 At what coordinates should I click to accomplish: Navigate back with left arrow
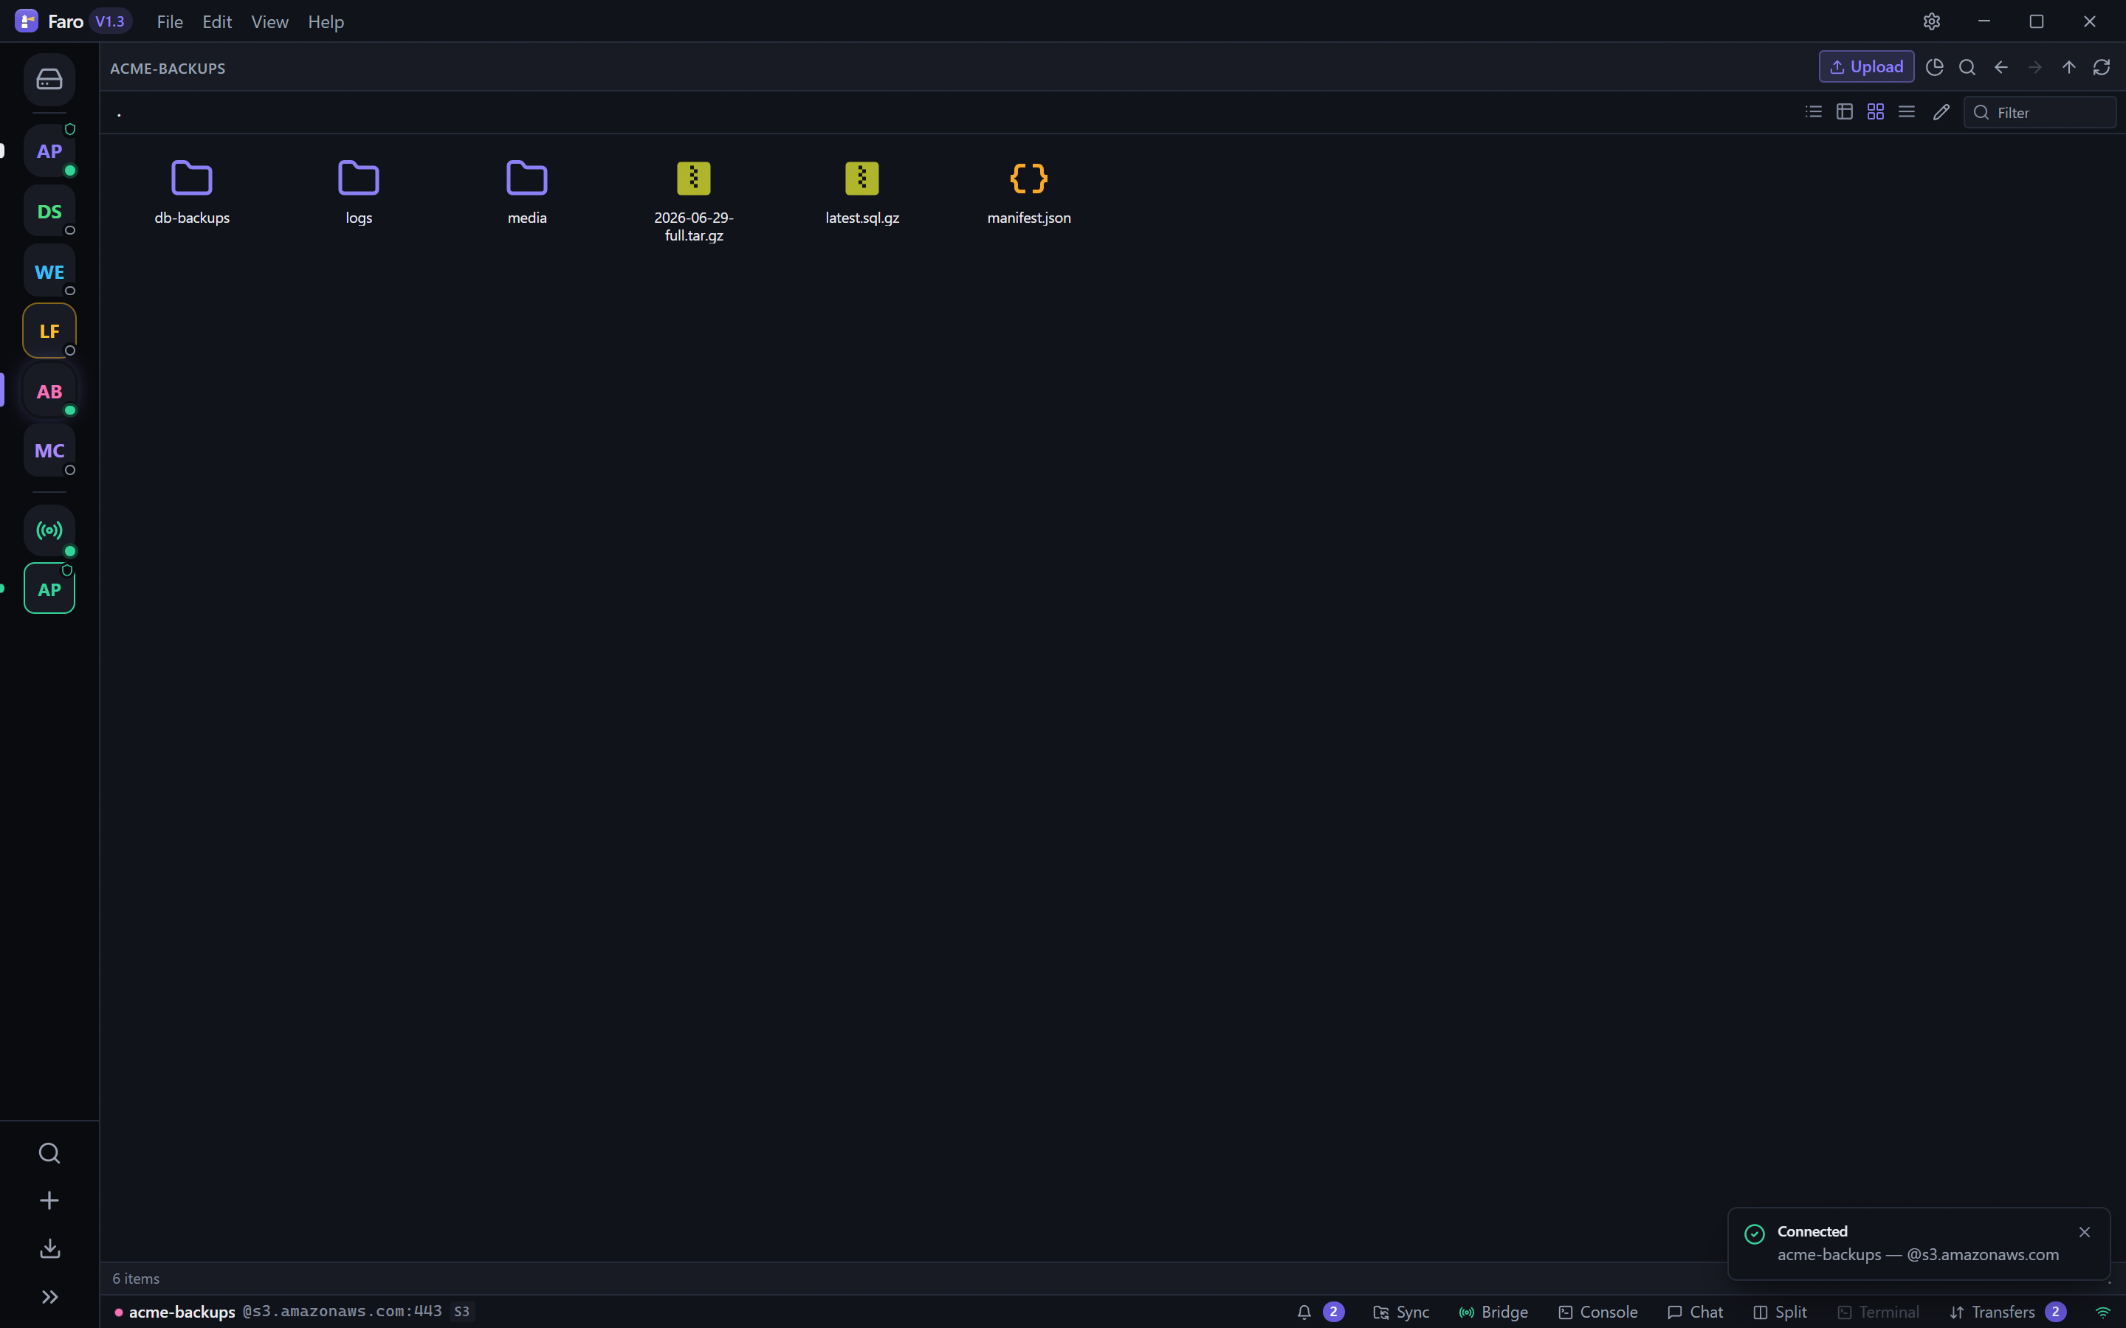click(x=2001, y=66)
